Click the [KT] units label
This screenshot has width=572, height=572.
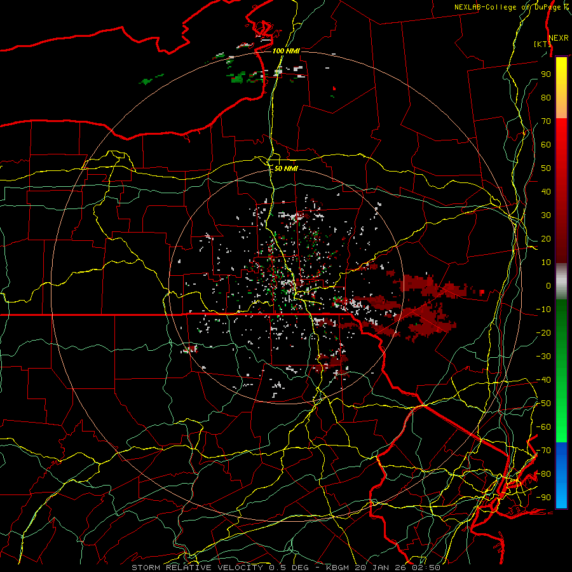(542, 44)
